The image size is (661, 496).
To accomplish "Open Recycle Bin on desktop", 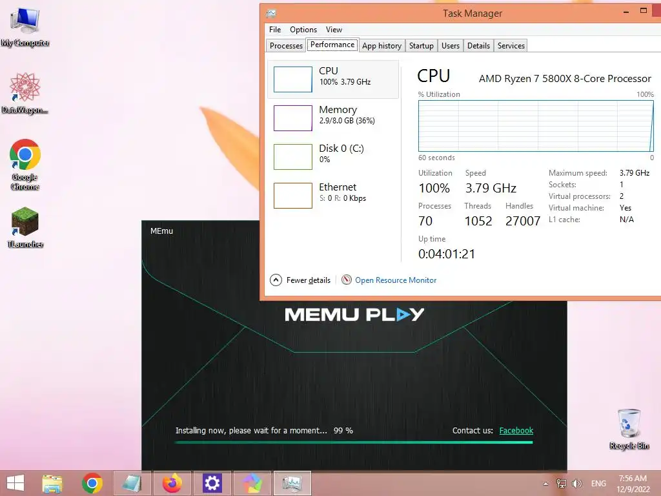I will (629, 429).
